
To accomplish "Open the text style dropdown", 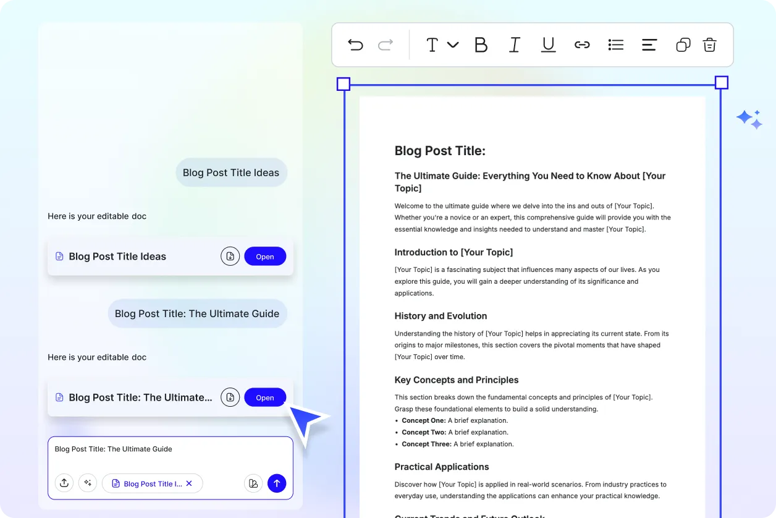I will pos(441,45).
